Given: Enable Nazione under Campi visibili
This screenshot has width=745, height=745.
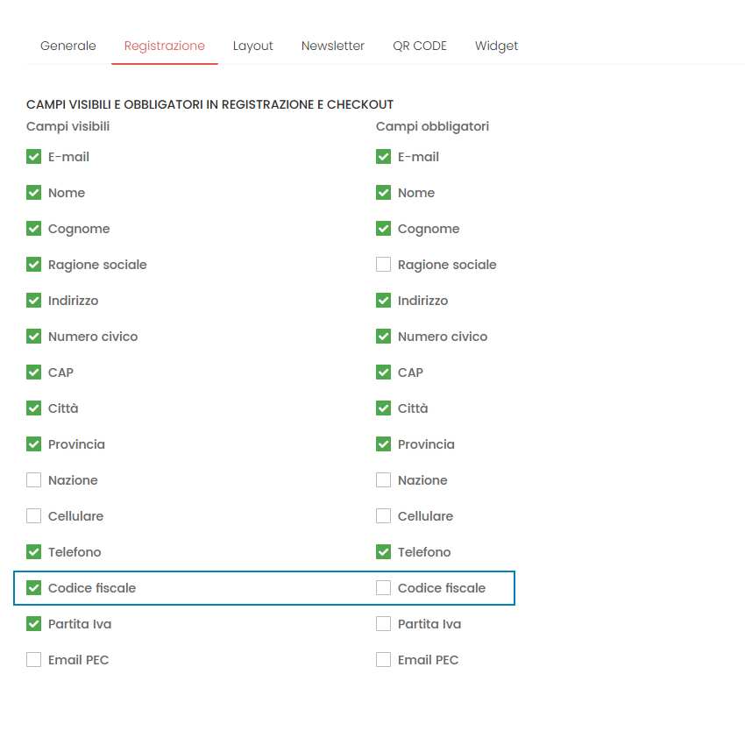Looking at the screenshot, I should click(x=34, y=480).
